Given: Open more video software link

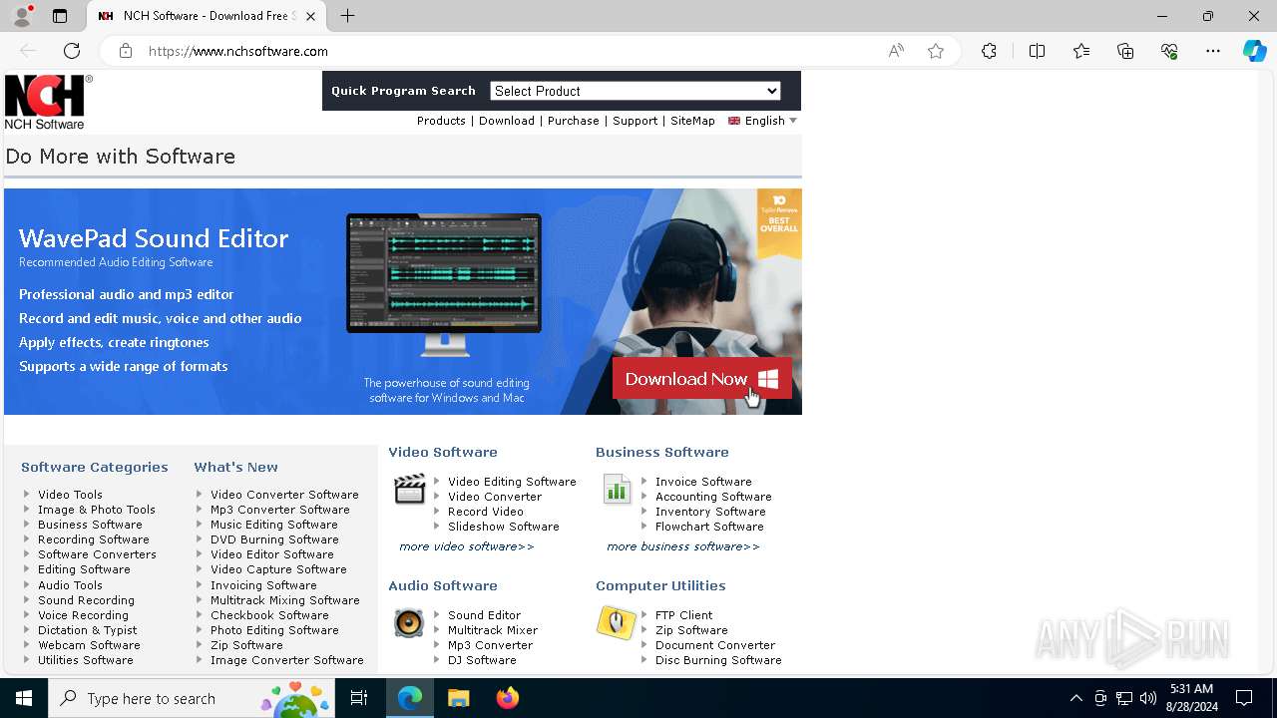Looking at the screenshot, I should pyautogui.click(x=466, y=546).
